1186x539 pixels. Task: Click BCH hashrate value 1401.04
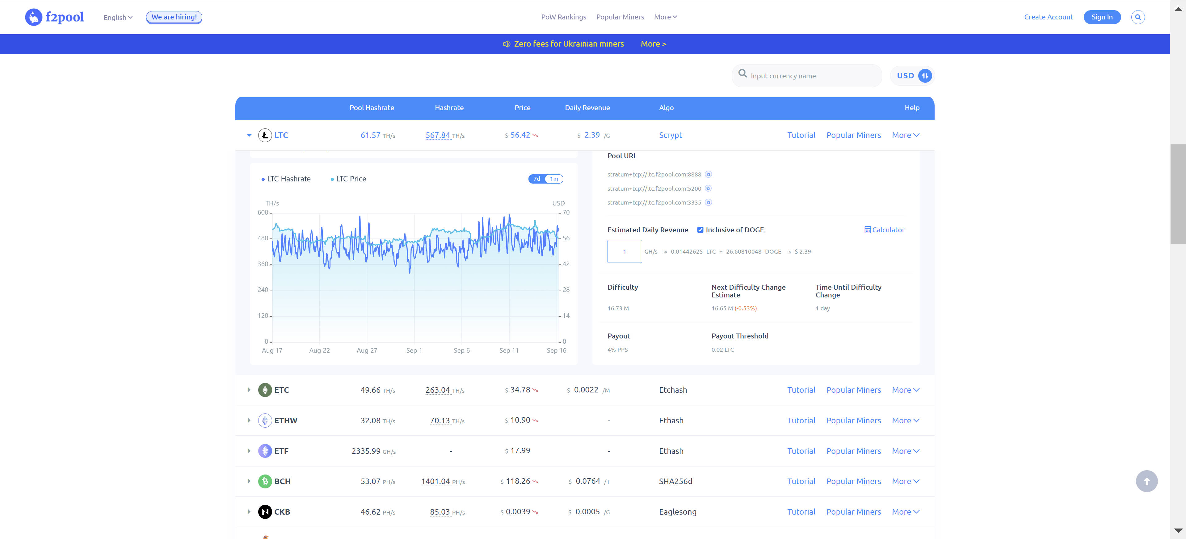[435, 482]
